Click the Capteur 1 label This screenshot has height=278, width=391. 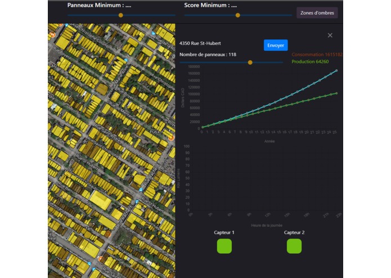[x=224, y=232]
